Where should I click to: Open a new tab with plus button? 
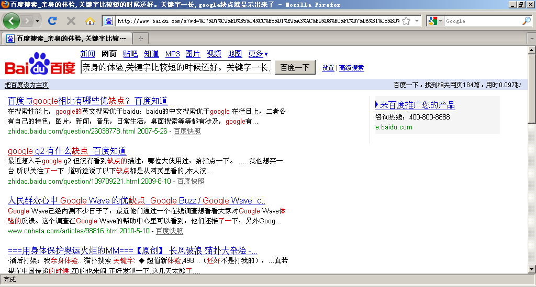tap(140, 39)
